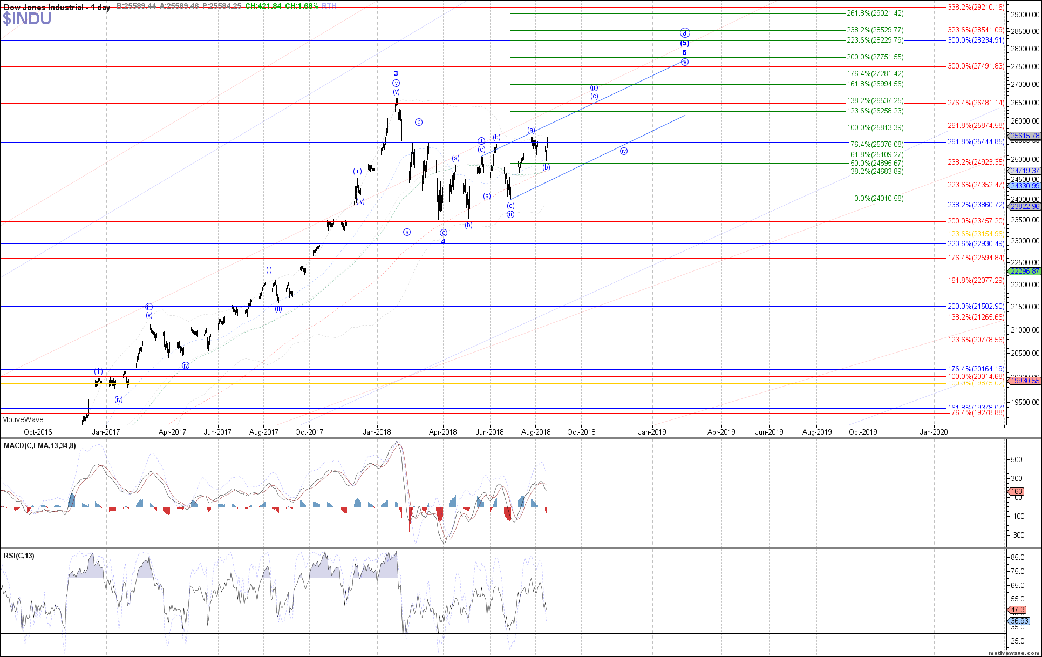Select the 123.6%(26258.23) Fibonacci label

pos(875,111)
